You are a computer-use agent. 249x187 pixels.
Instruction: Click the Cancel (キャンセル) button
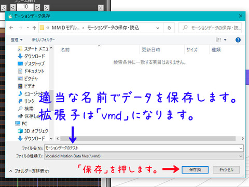[226, 170]
